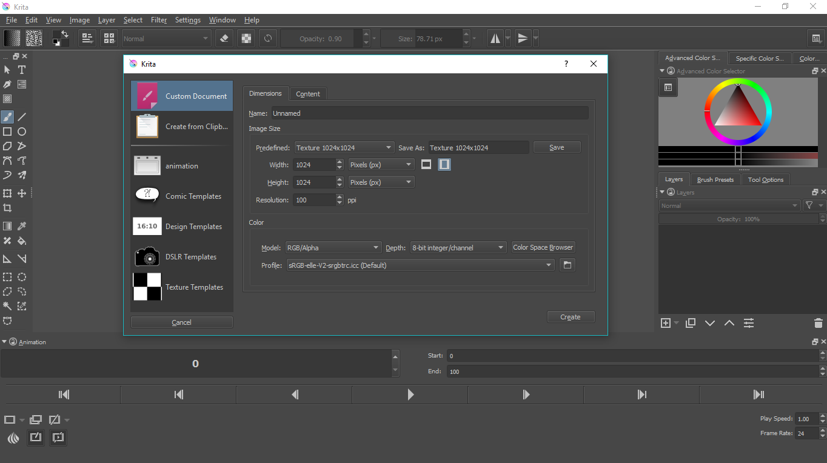This screenshot has width=827, height=463.
Task: Open the toolbar blending mode dropdown
Action: [x=166, y=38]
